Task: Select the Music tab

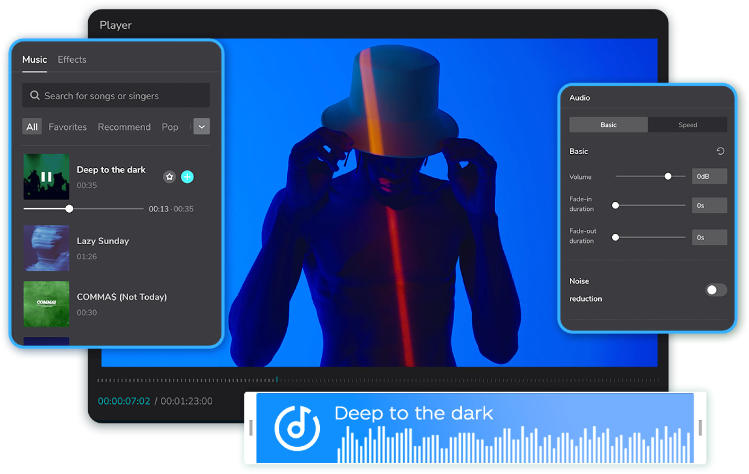Action: pyautogui.click(x=34, y=59)
